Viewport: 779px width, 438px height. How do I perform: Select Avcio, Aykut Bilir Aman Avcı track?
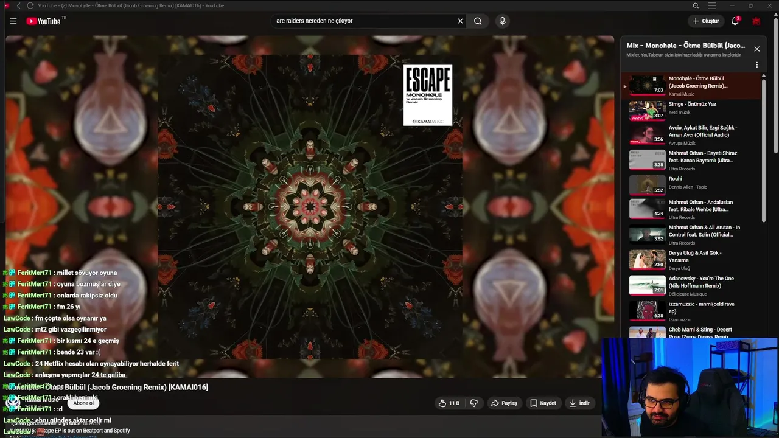click(x=691, y=134)
